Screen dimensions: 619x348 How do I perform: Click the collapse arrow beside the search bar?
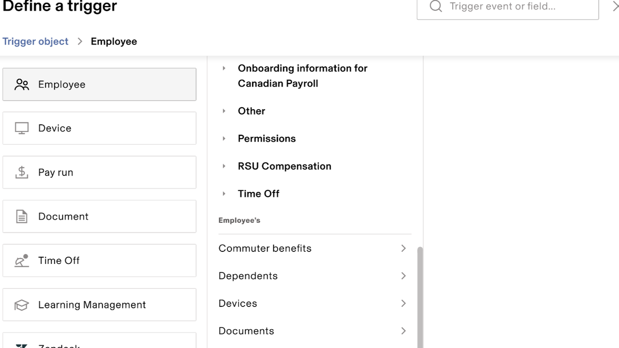[616, 6]
